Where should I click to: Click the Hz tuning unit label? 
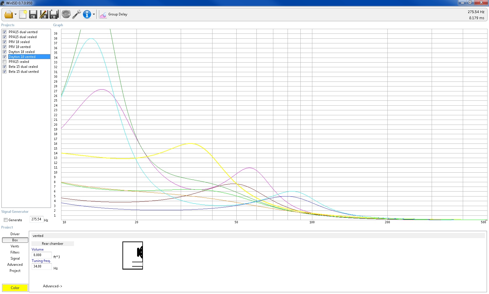coord(56,268)
